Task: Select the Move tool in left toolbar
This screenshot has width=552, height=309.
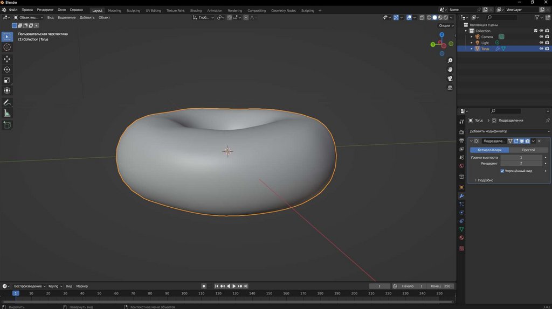Action: coord(7,59)
